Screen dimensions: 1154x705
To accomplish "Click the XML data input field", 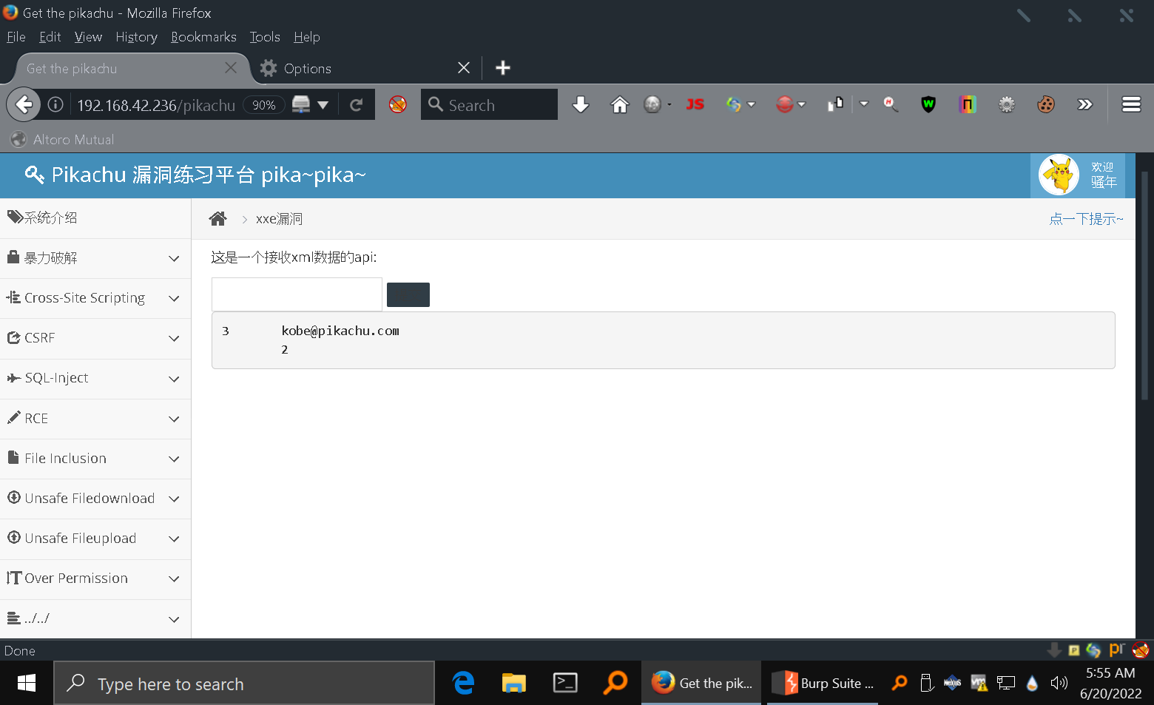I will (297, 294).
